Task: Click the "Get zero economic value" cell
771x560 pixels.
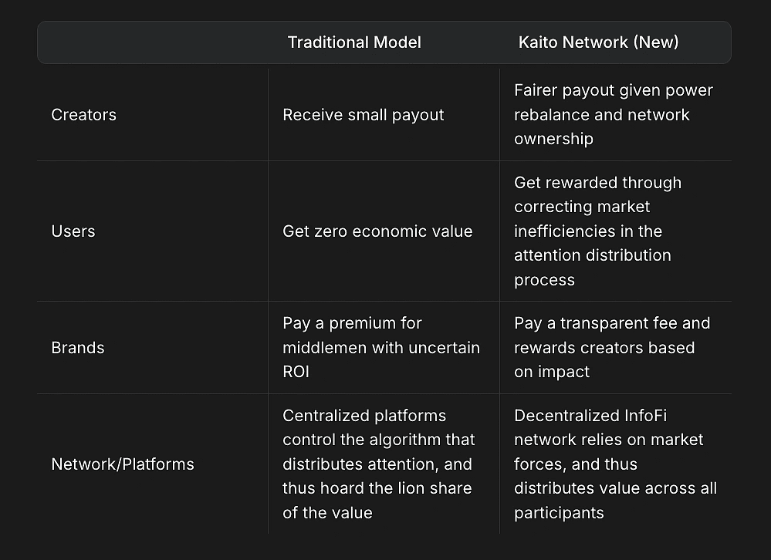Action: tap(377, 231)
